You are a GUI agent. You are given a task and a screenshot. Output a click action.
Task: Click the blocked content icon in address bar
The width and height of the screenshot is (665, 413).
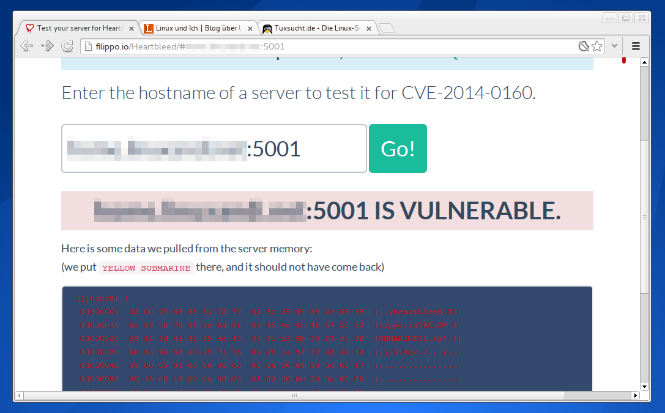(584, 46)
